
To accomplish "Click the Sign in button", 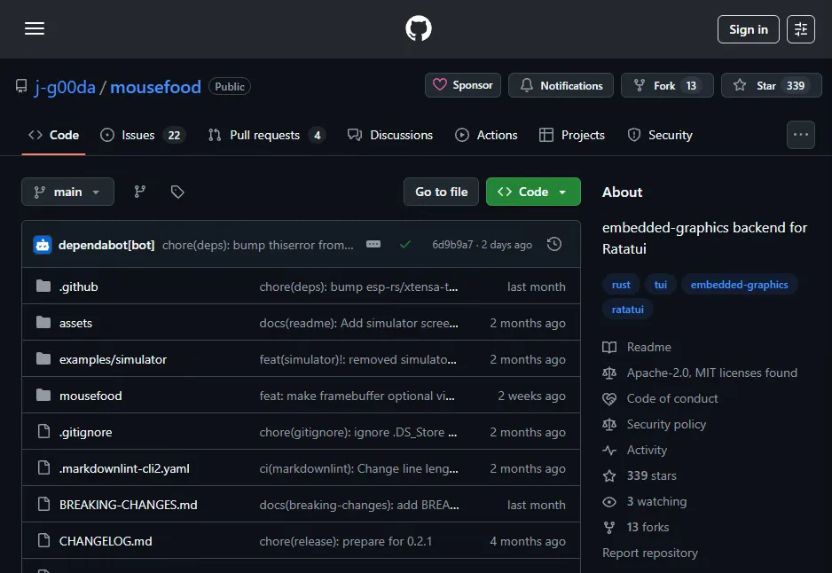I will (x=748, y=28).
